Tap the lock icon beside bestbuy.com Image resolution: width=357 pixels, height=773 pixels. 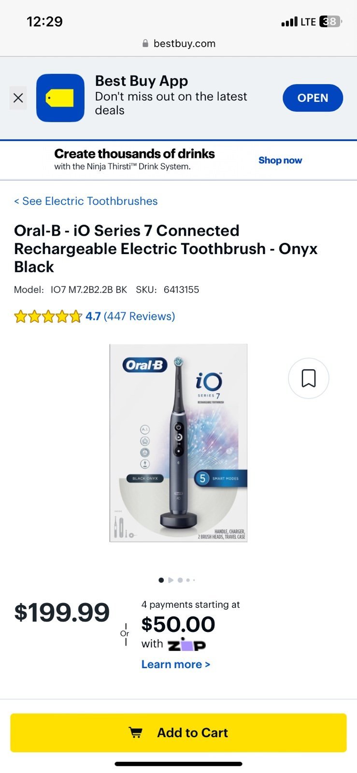tap(145, 43)
